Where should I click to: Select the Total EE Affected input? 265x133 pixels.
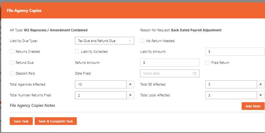tap(231, 85)
